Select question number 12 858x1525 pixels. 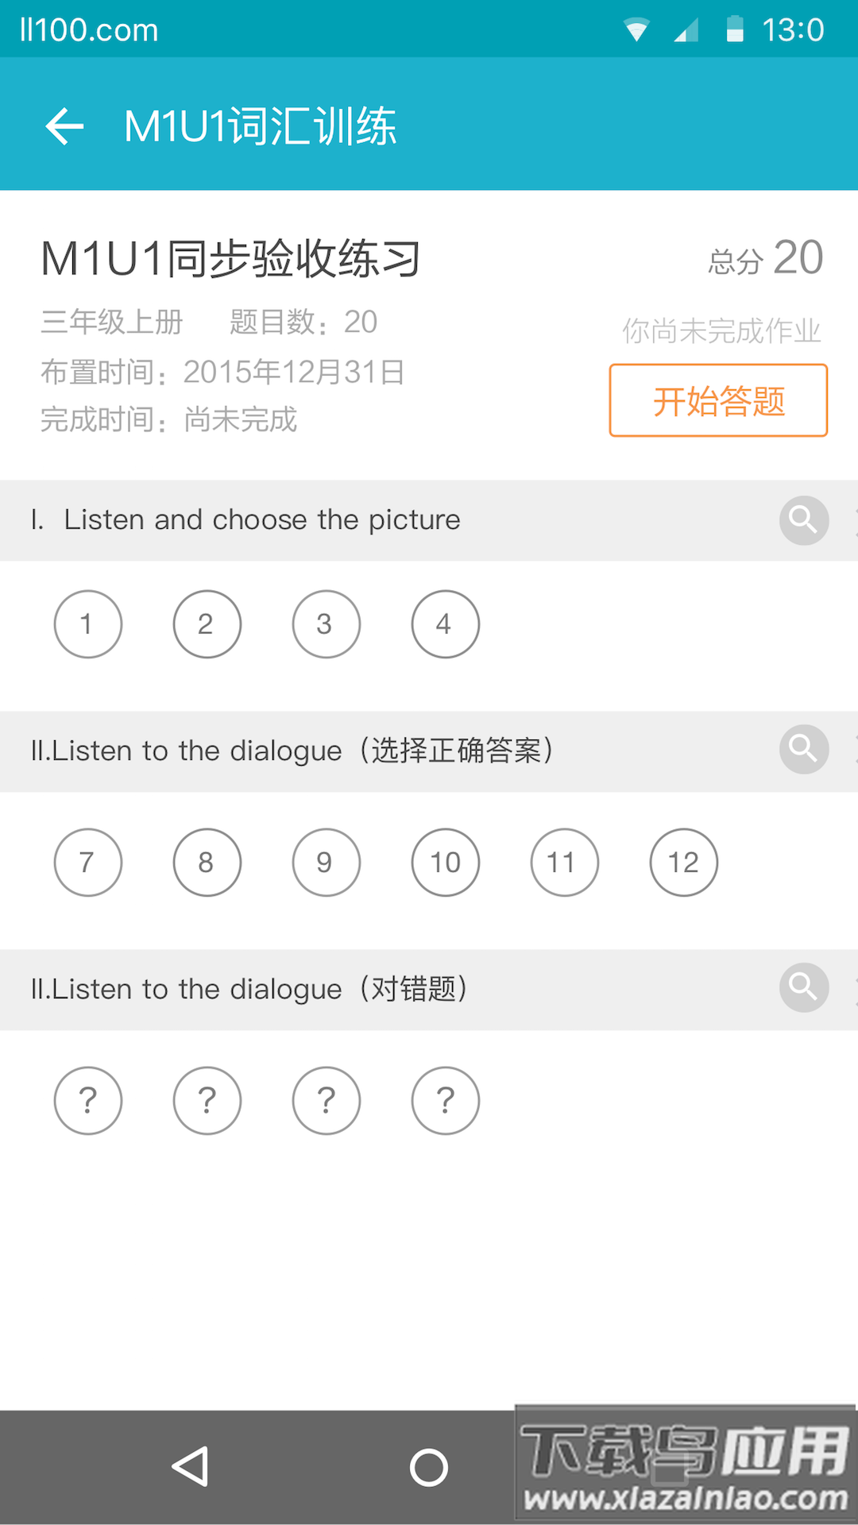tap(684, 863)
